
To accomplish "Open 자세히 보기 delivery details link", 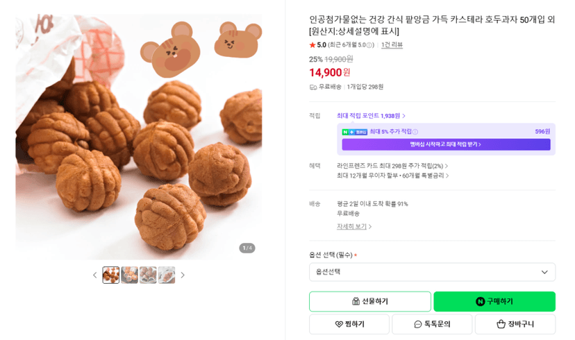I will point(354,226).
